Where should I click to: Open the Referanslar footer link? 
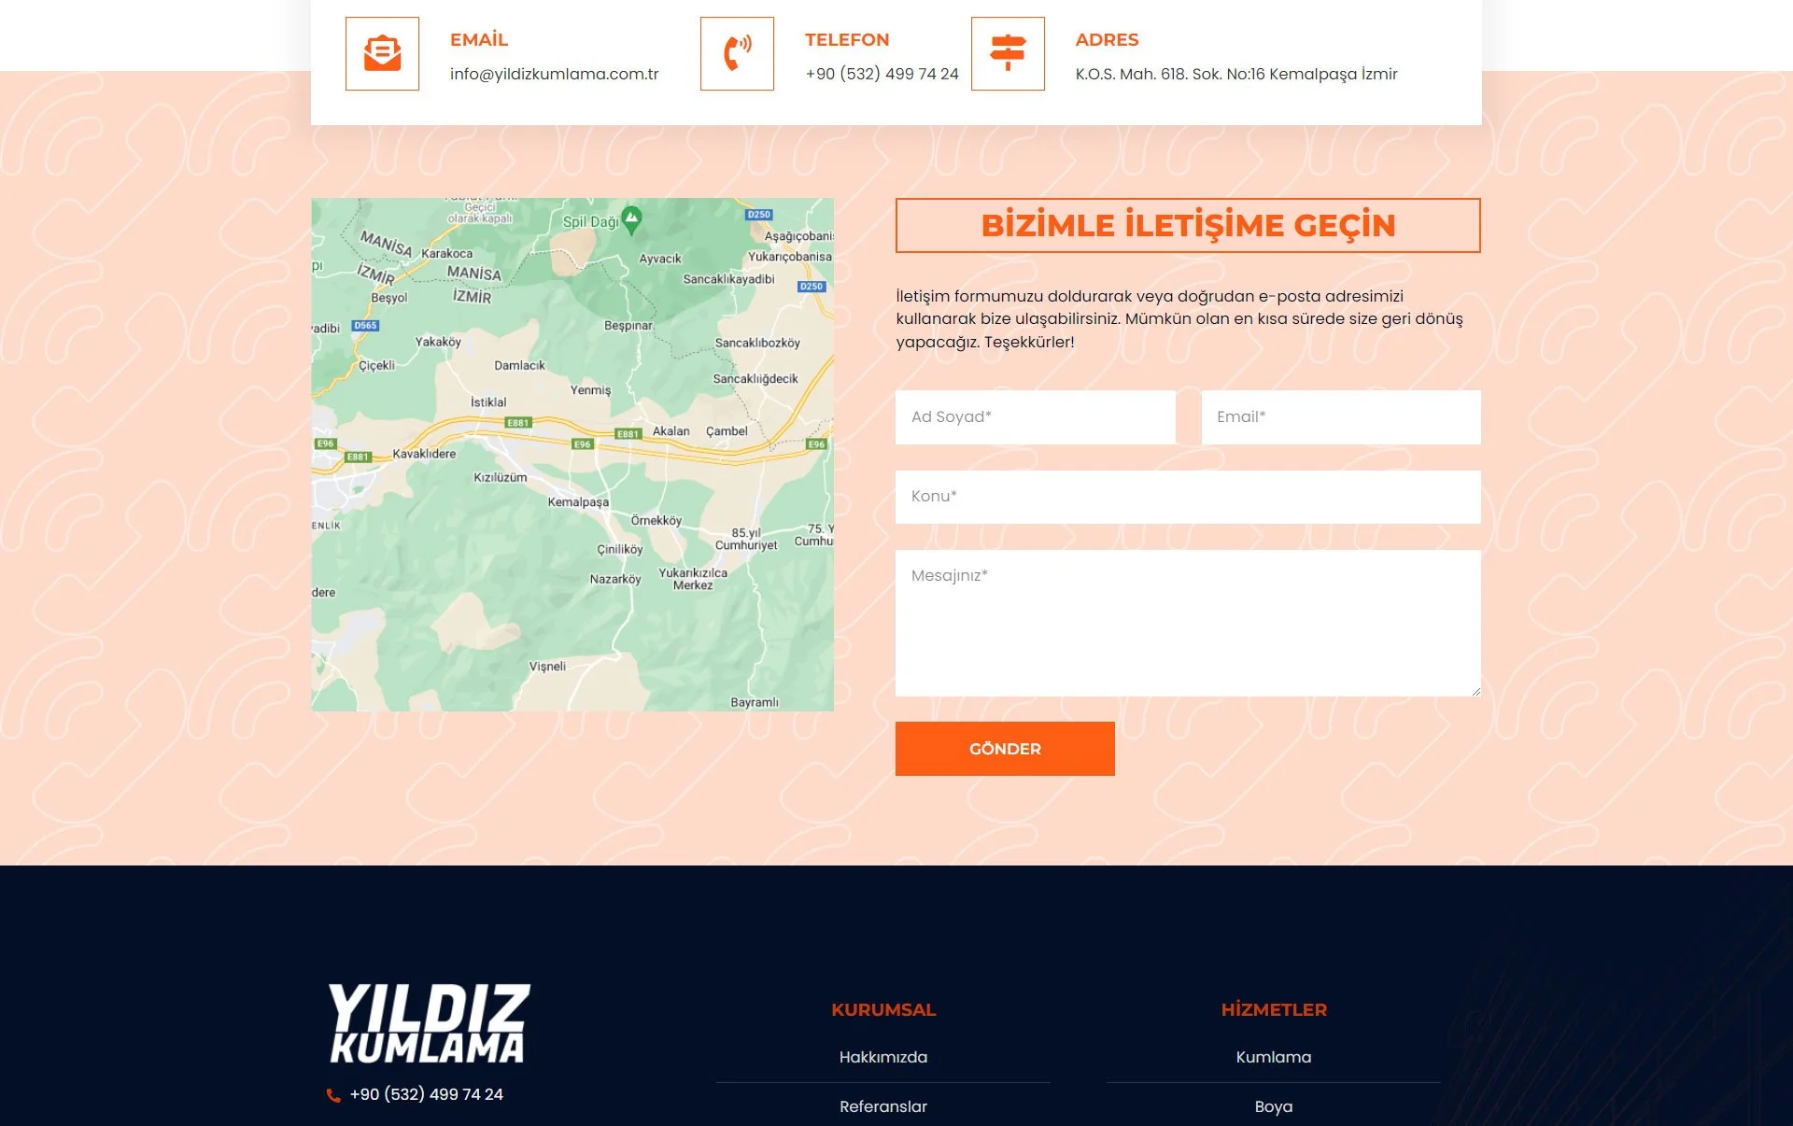[x=882, y=1106]
